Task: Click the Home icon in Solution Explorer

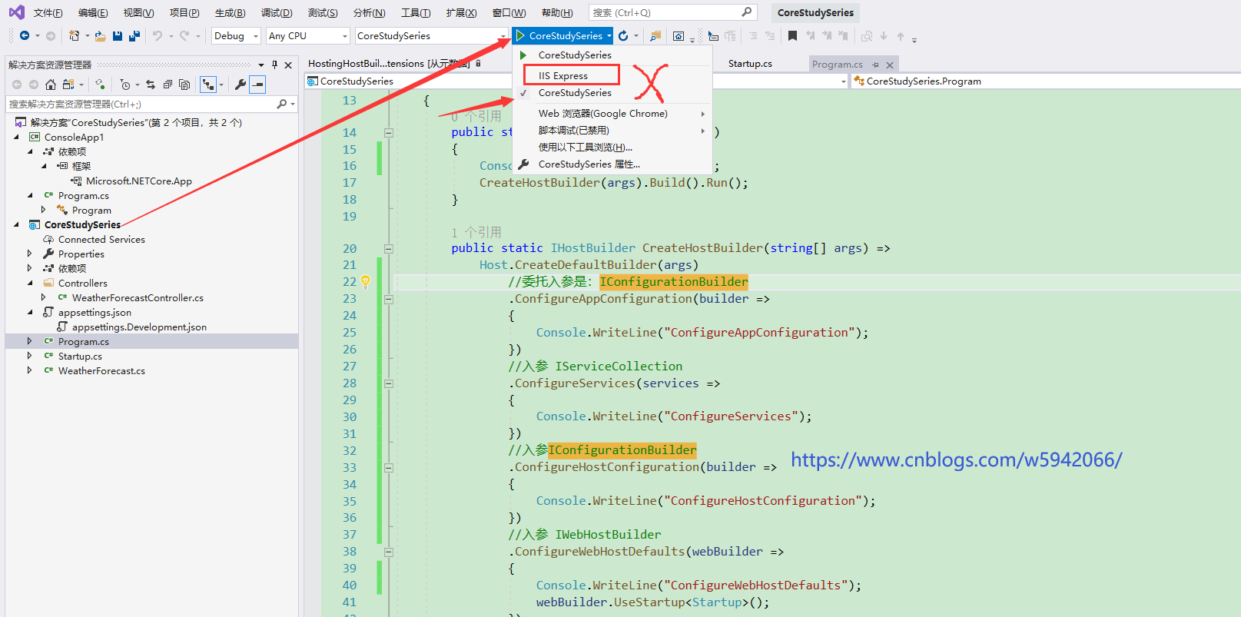Action: pos(51,85)
